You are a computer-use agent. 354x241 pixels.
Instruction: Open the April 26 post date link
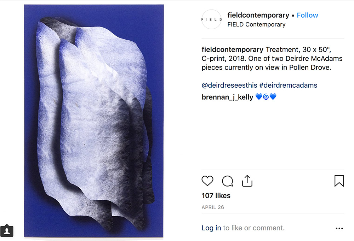(213, 207)
